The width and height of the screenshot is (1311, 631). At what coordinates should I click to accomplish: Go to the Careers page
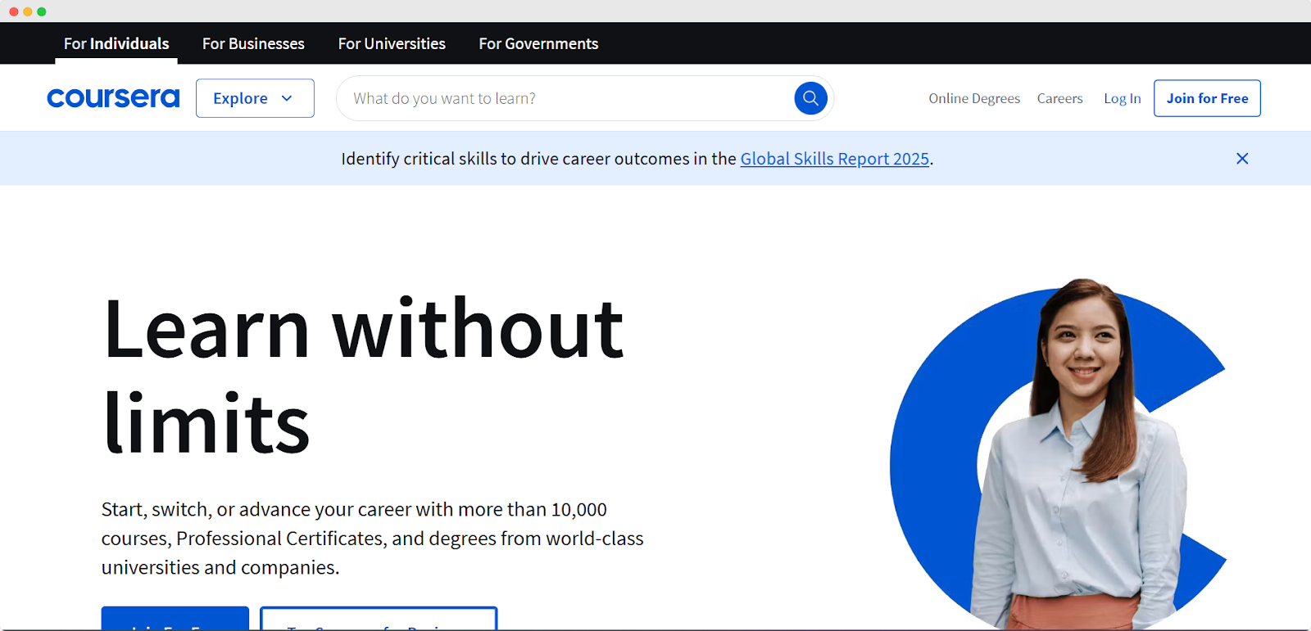point(1059,98)
